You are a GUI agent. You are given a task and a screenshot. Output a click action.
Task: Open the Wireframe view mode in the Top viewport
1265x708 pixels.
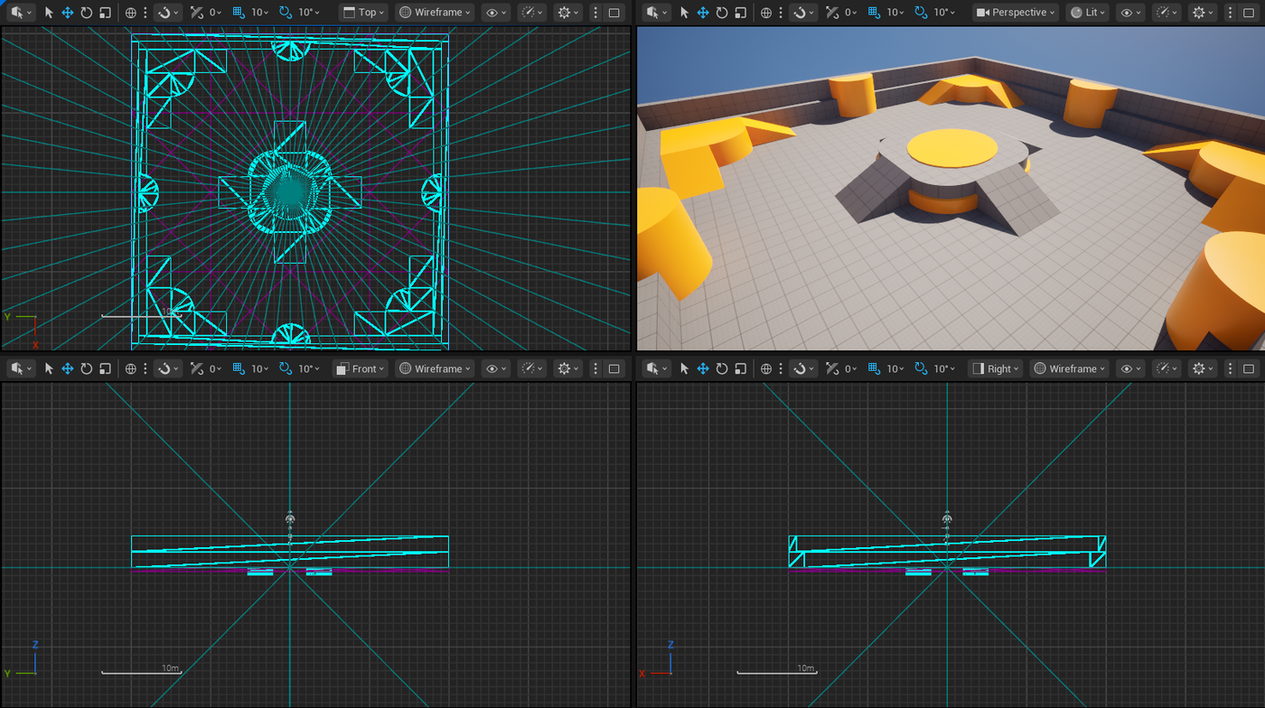436,13
